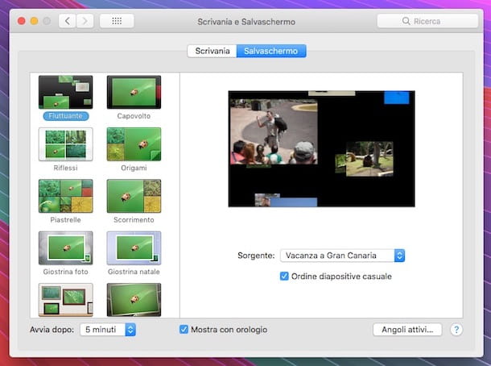This screenshot has width=491, height=366.
Task: Go back with the left arrow button
Action: tap(68, 21)
